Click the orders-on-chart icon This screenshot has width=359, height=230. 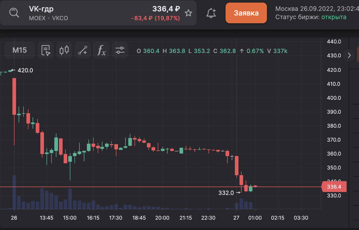pos(46,50)
